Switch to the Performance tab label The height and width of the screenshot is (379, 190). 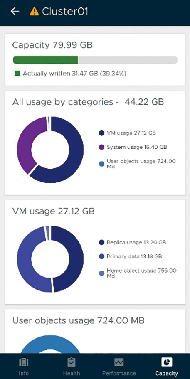coord(119,373)
